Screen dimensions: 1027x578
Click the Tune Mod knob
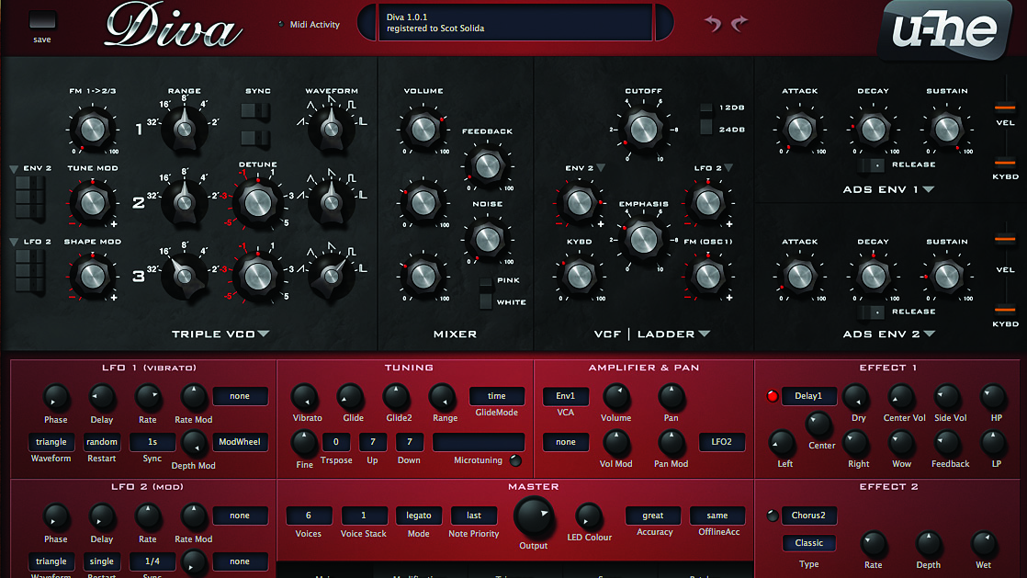(x=93, y=202)
